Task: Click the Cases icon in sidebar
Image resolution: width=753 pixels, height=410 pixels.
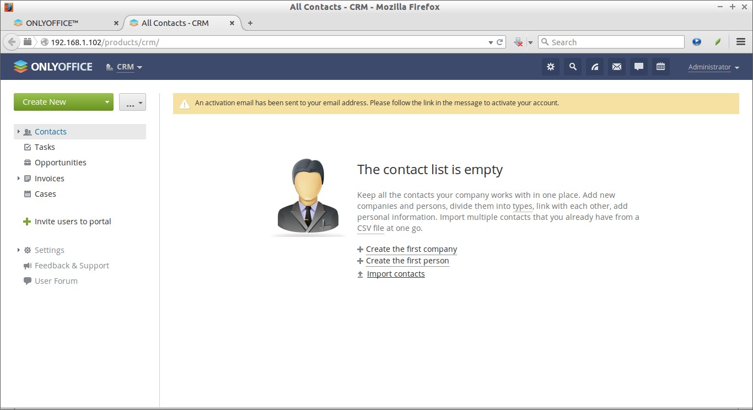Action: 28,194
